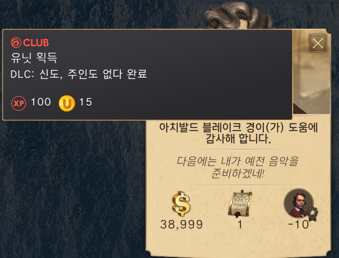
Task: Click the golden dollar sign reward icon
Action: pyautogui.click(x=181, y=204)
